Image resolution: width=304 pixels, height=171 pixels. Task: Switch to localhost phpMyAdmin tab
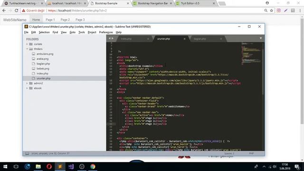pyautogui.click(x=67, y=3)
